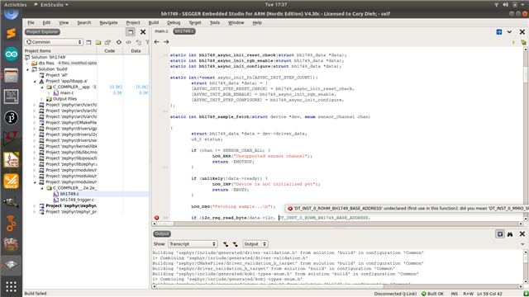Expand Project 'zephyr/CMakeFile' node
This screenshot has width=529, height=297.
35,123
